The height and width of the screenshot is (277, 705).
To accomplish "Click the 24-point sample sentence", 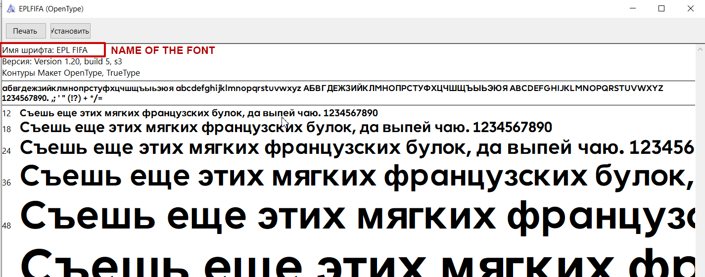I will [x=357, y=148].
